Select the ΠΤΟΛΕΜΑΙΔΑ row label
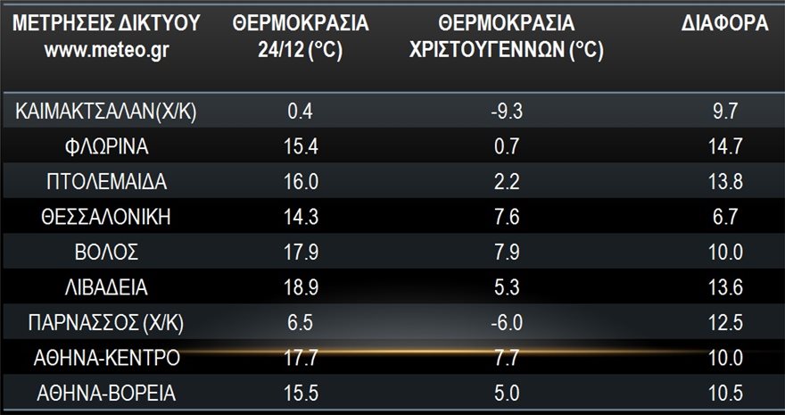 pyautogui.click(x=108, y=182)
